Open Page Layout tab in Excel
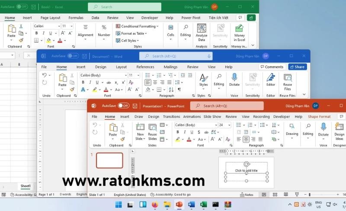The width and height of the screenshot is (346, 211). (50, 18)
